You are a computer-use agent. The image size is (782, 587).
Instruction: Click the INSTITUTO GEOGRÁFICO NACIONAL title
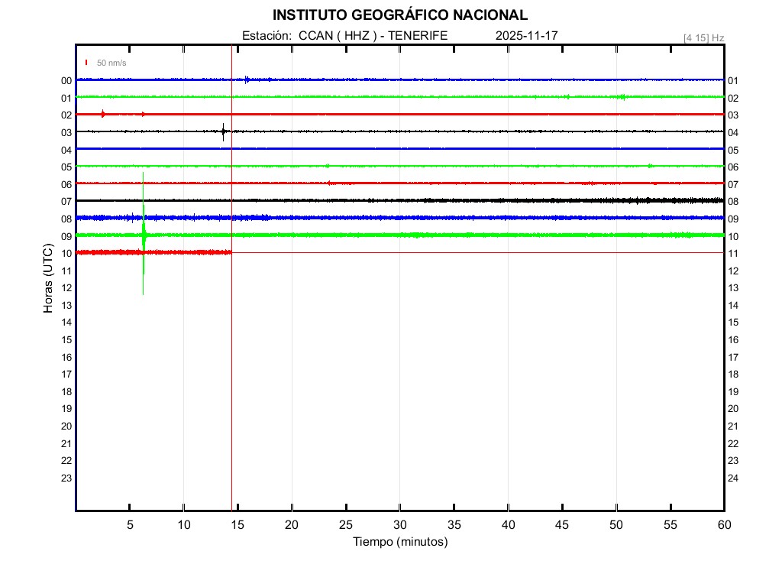pos(399,15)
